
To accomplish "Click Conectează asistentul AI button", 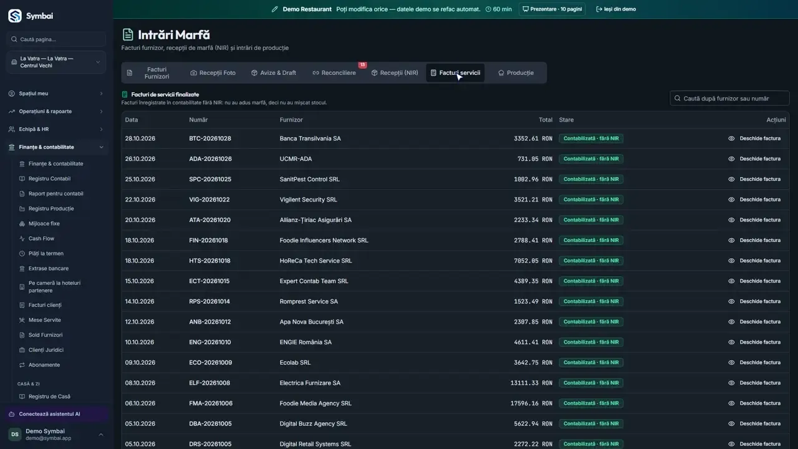I will click(57, 414).
